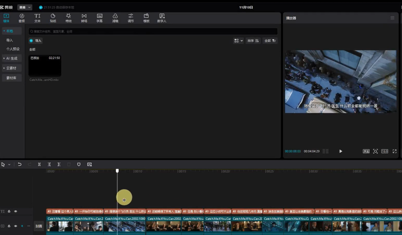The image size is (402, 235).
Task: Click the delete trash icon in timeline toolbar
Action: (69, 165)
